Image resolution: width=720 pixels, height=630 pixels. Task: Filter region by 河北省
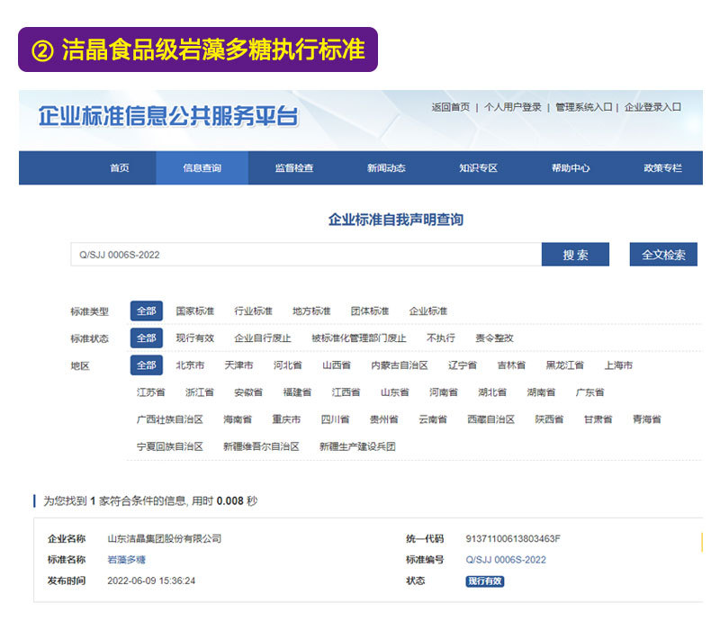pos(288,365)
